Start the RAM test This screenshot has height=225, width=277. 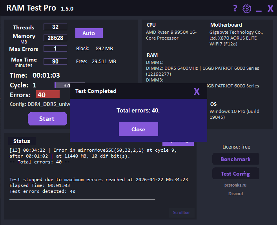point(47,119)
